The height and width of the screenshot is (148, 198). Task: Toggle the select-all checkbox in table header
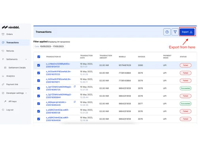[39, 57]
